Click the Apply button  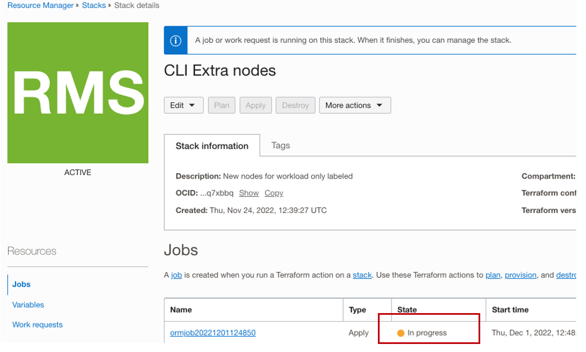click(256, 105)
